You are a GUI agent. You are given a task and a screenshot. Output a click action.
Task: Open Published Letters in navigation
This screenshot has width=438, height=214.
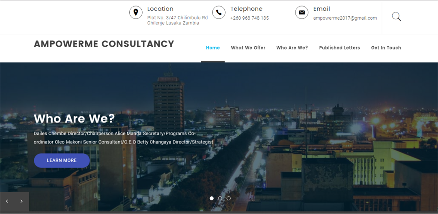point(340,48)
